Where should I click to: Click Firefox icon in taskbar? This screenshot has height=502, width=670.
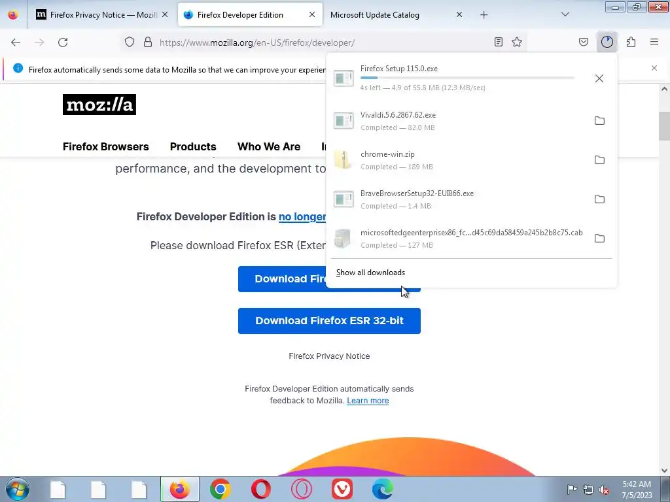tap(179, 489)
